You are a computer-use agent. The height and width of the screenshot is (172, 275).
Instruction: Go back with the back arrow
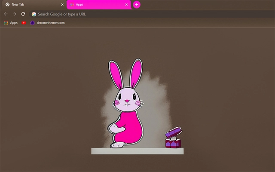point(6,14)
